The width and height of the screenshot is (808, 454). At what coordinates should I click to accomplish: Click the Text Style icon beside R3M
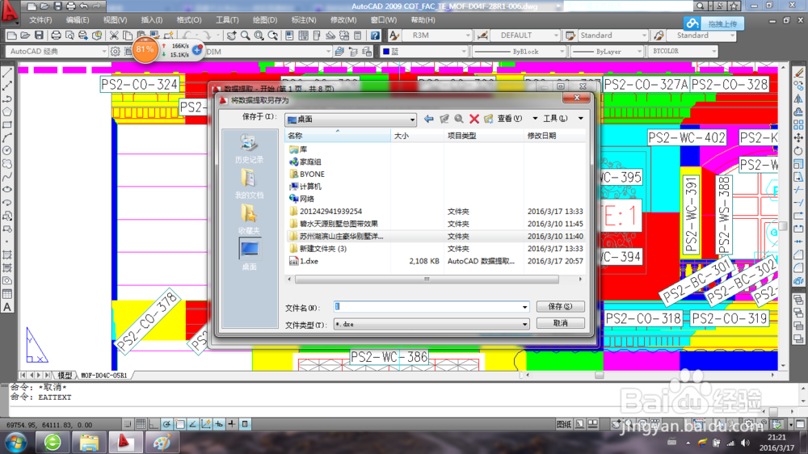(394, 36)
